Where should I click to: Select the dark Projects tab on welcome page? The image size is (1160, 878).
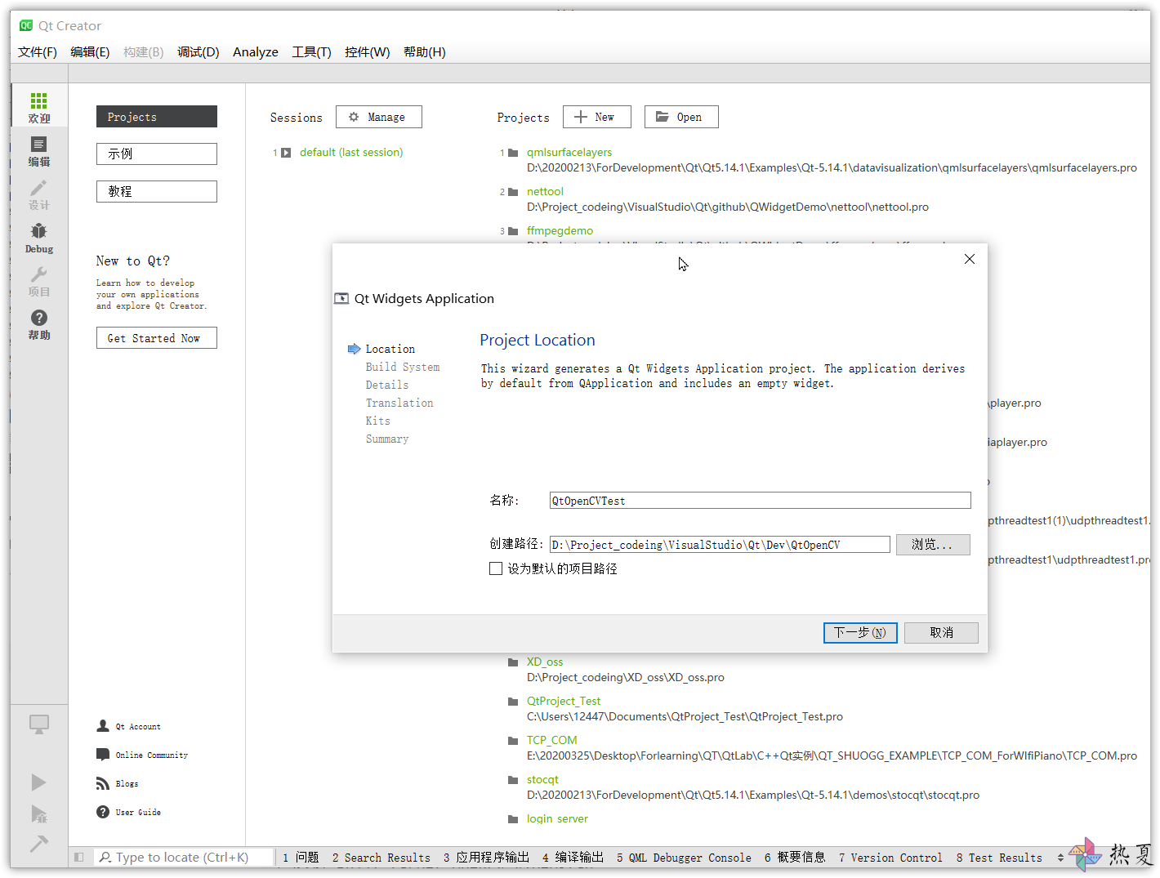tap(157, 117)
